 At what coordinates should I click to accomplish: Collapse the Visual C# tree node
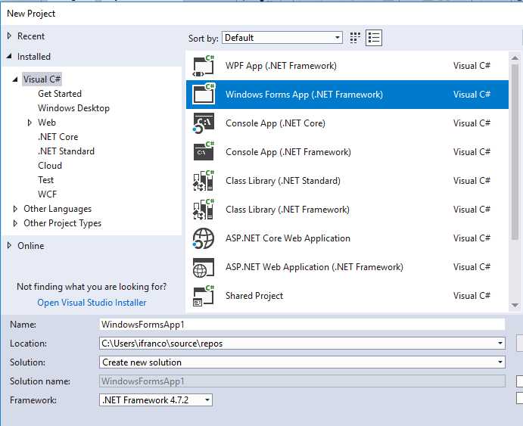(x=15, y=79)
